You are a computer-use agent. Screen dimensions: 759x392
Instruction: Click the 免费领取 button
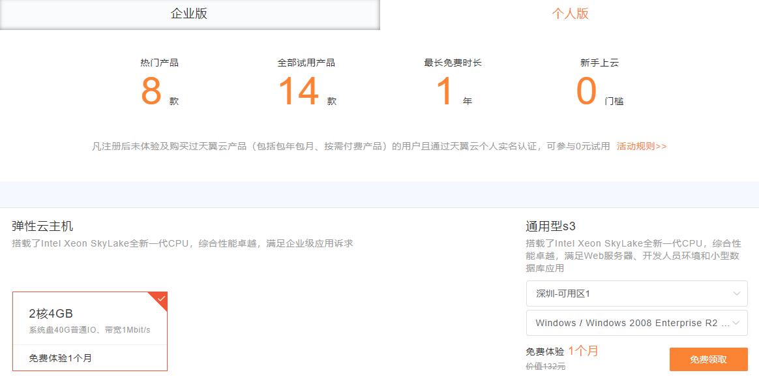[708, 359]
